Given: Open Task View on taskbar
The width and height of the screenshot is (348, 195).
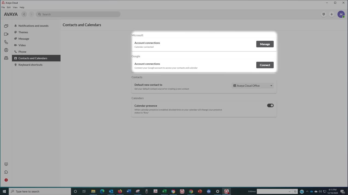Looking at the screenshot, I should (84, 191).
